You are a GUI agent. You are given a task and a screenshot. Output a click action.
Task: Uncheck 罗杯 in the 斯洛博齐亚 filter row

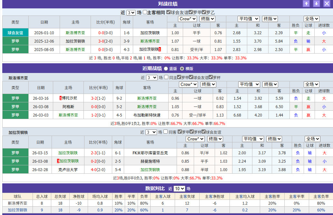211,77
